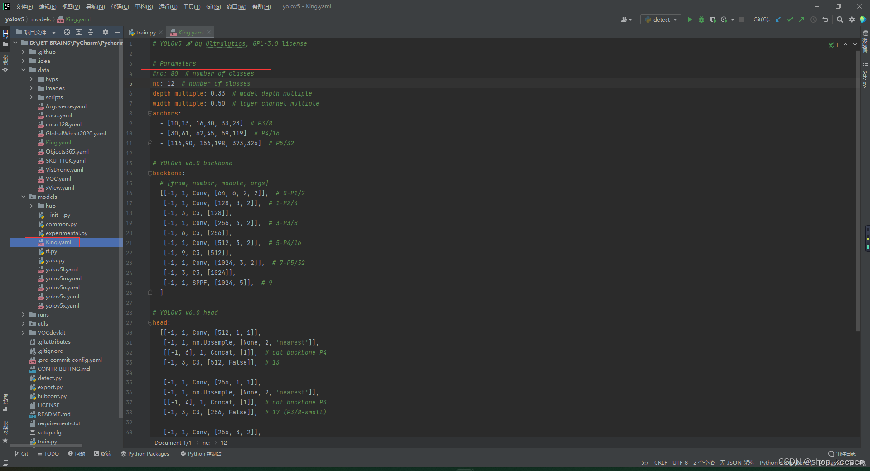Image resolution: width=870 pixels, height=471 pixels.
Task: Open the 运行(U) menu
Action: click(168, 6)
